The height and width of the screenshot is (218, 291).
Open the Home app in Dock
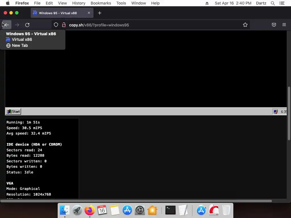coord(152,210)
